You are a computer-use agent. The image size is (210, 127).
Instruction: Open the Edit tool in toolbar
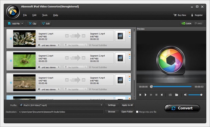pyautogui.click(x=46, y=24)
